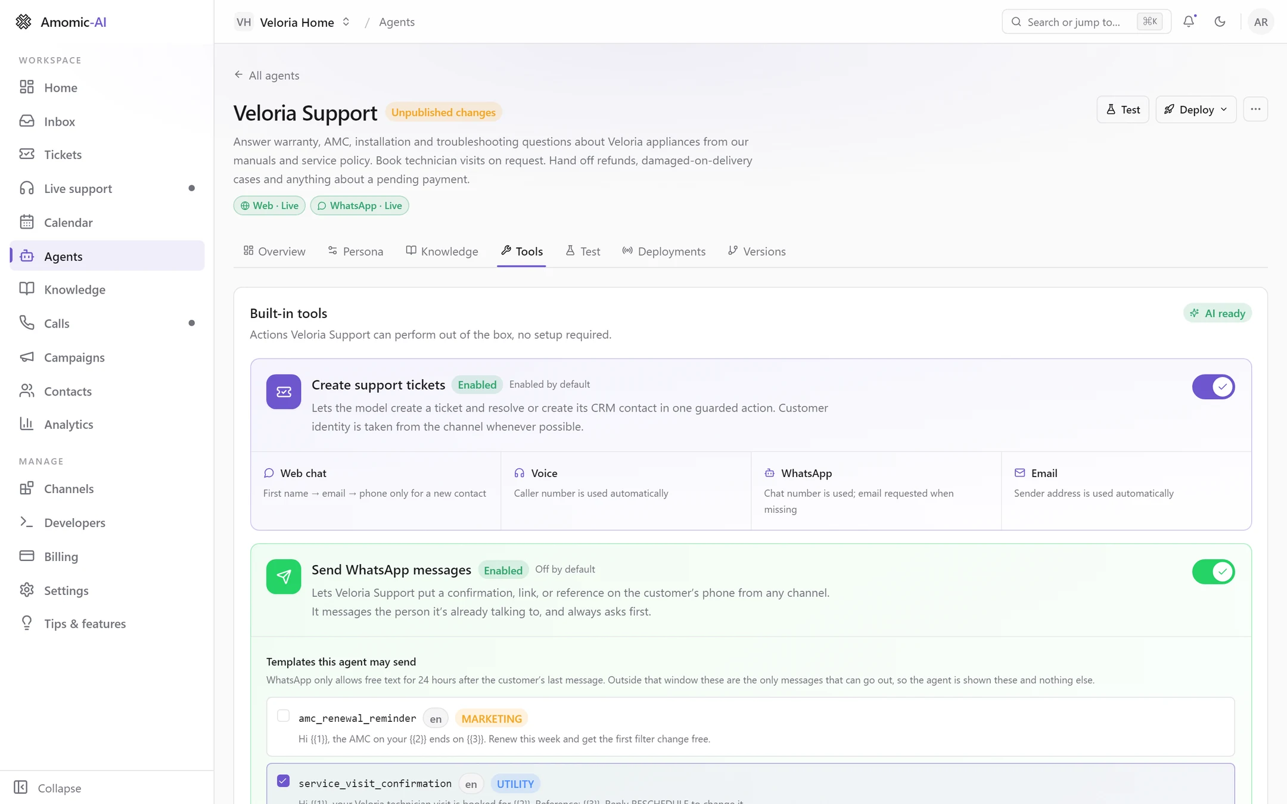
Task: Switch to the Knowledge tab
Action: (x=442, y=251)
